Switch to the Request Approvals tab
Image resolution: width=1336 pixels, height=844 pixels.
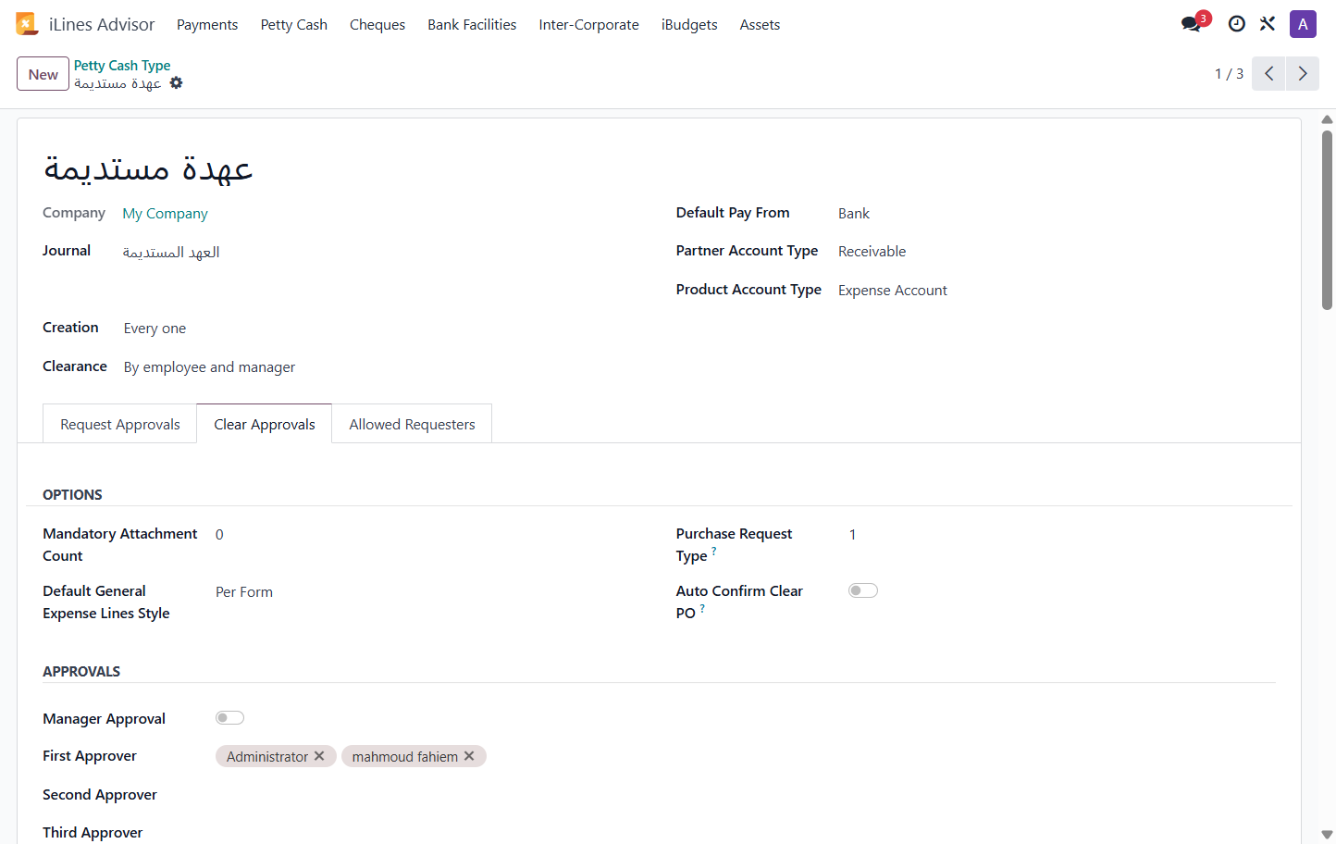[x=120, y=424]
